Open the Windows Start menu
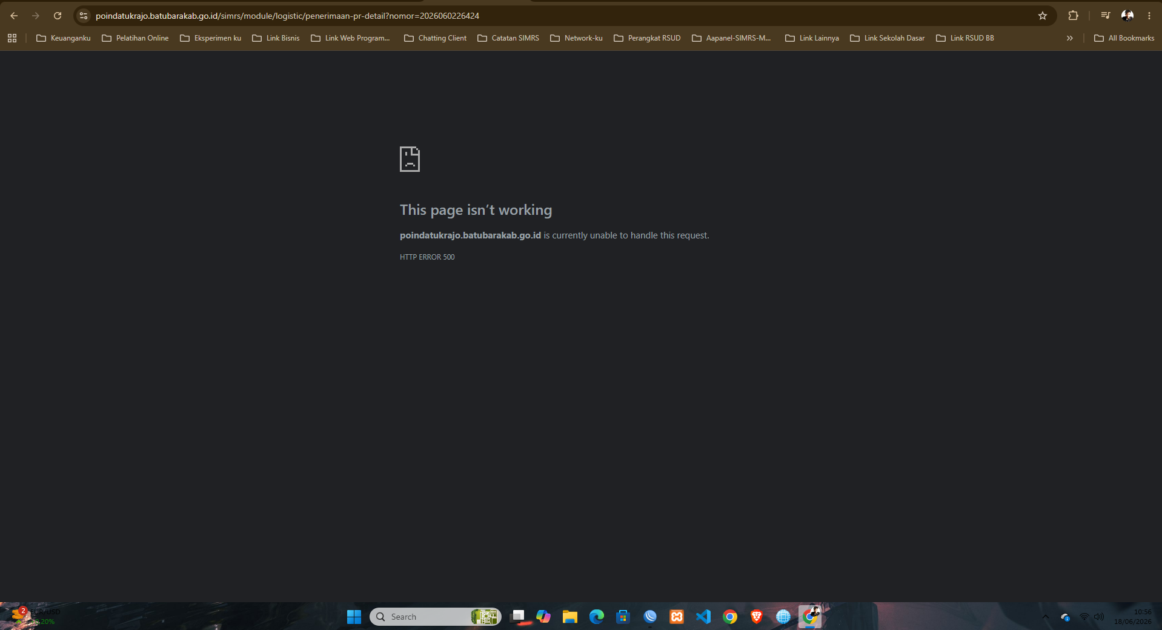The image size is (1162, 630). point(354,617)
